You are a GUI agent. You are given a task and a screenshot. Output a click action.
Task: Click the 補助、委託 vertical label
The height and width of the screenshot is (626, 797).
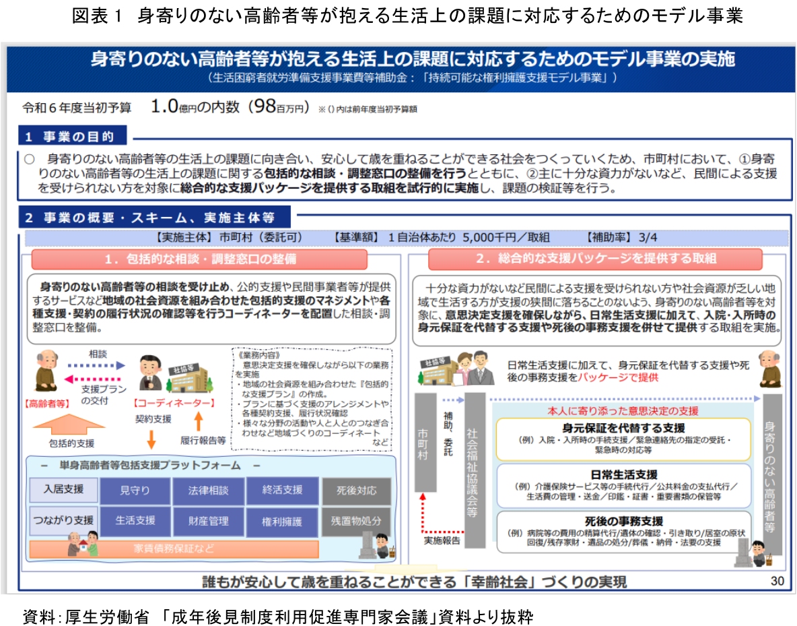[x=448, y=434]
